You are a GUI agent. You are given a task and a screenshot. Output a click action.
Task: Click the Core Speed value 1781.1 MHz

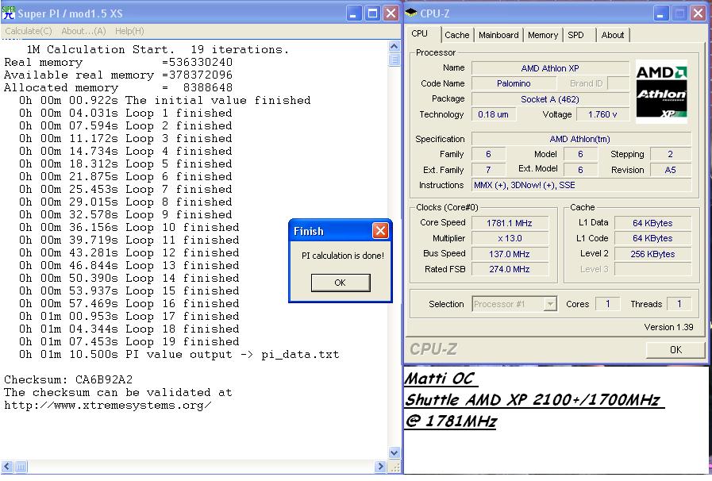click(x=510, y=223)
